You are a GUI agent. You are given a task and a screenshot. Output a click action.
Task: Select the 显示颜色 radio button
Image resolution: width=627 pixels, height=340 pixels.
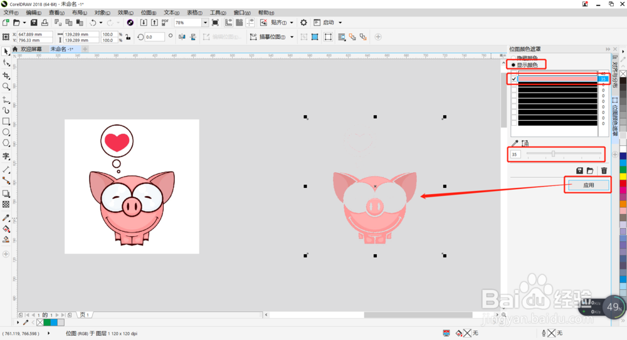tap(514, 64)
